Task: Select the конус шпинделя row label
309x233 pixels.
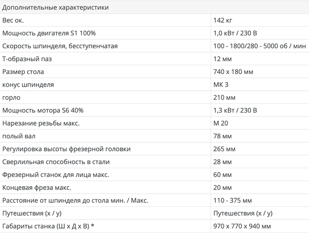Action: pos(28,85)
